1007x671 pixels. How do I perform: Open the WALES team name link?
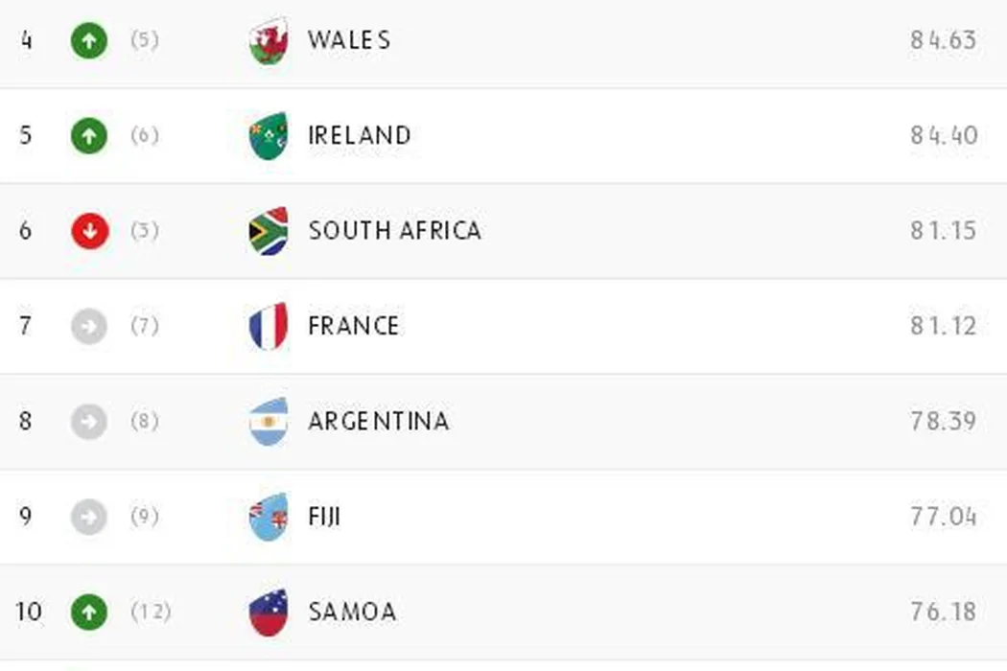349,40
